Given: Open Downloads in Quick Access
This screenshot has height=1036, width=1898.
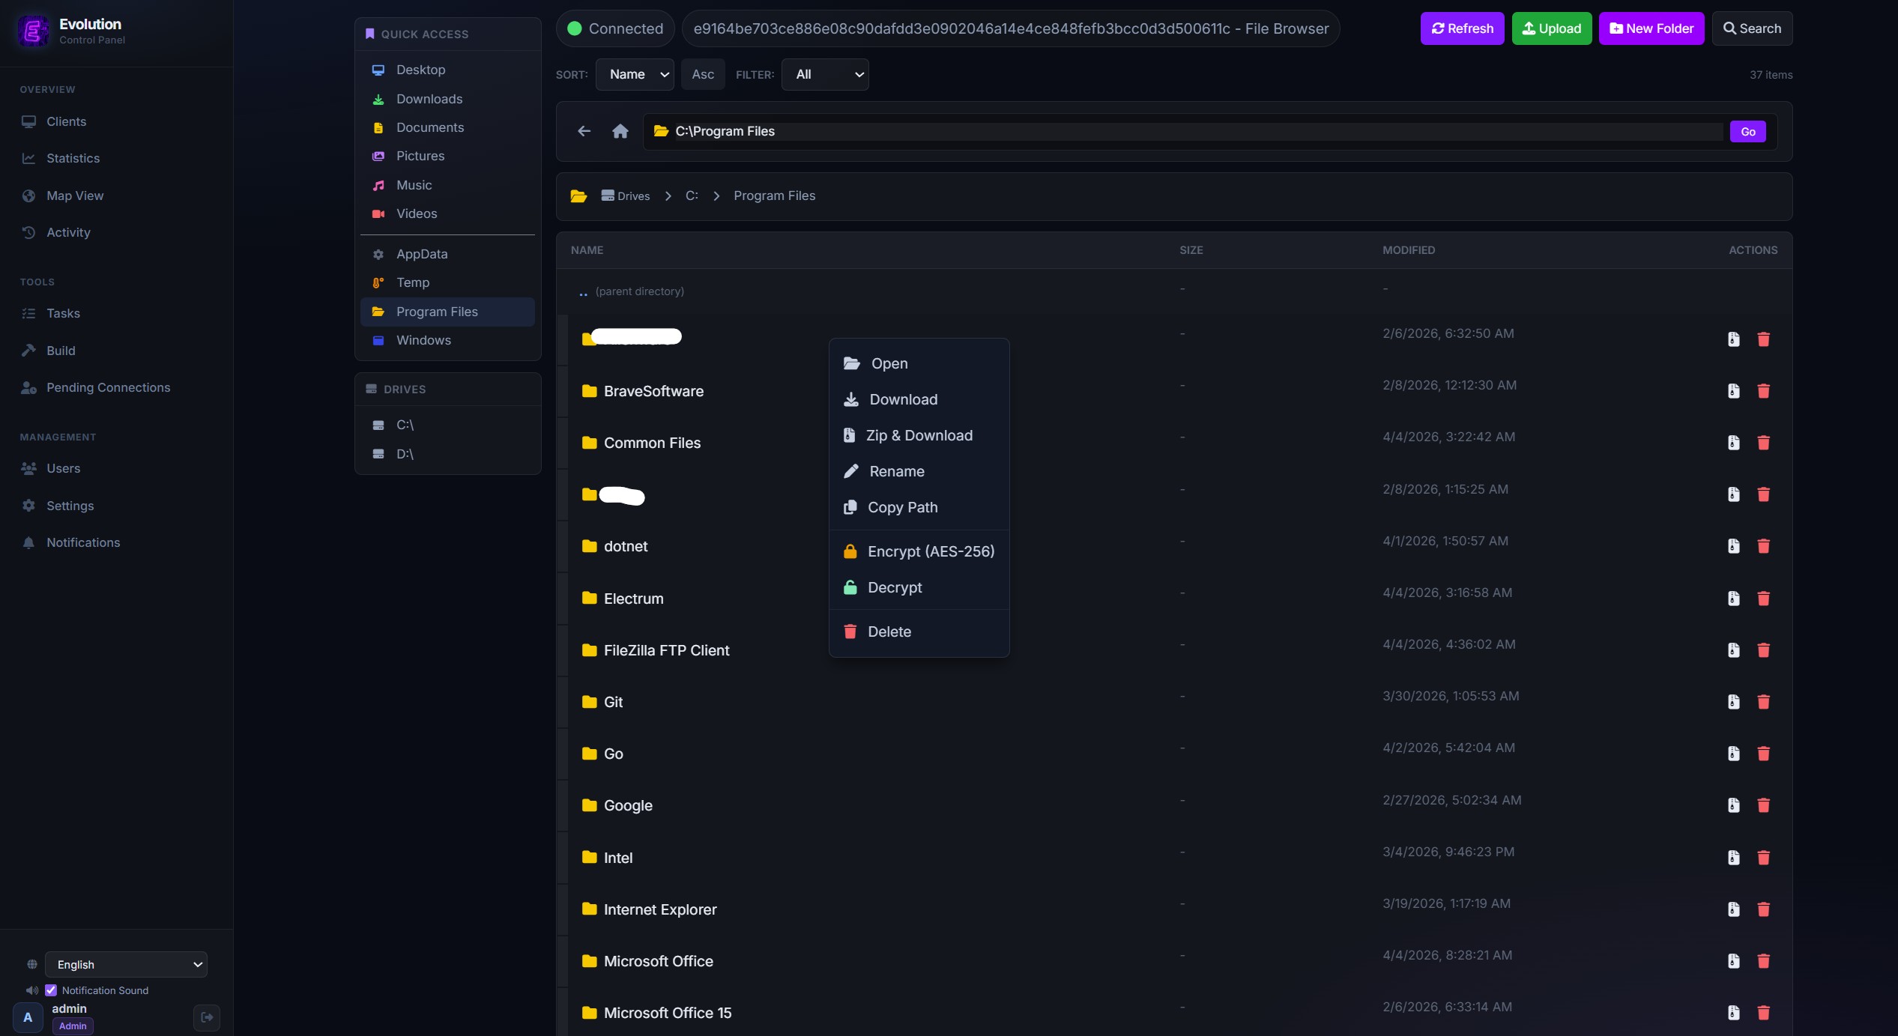Looking at the screenshot, I should pos(448,99).
